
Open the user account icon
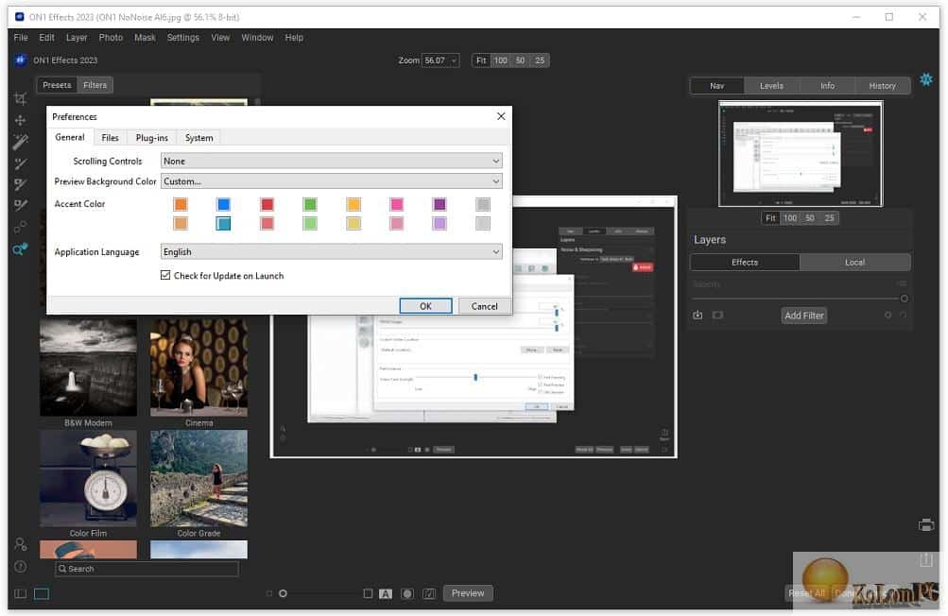20,544
